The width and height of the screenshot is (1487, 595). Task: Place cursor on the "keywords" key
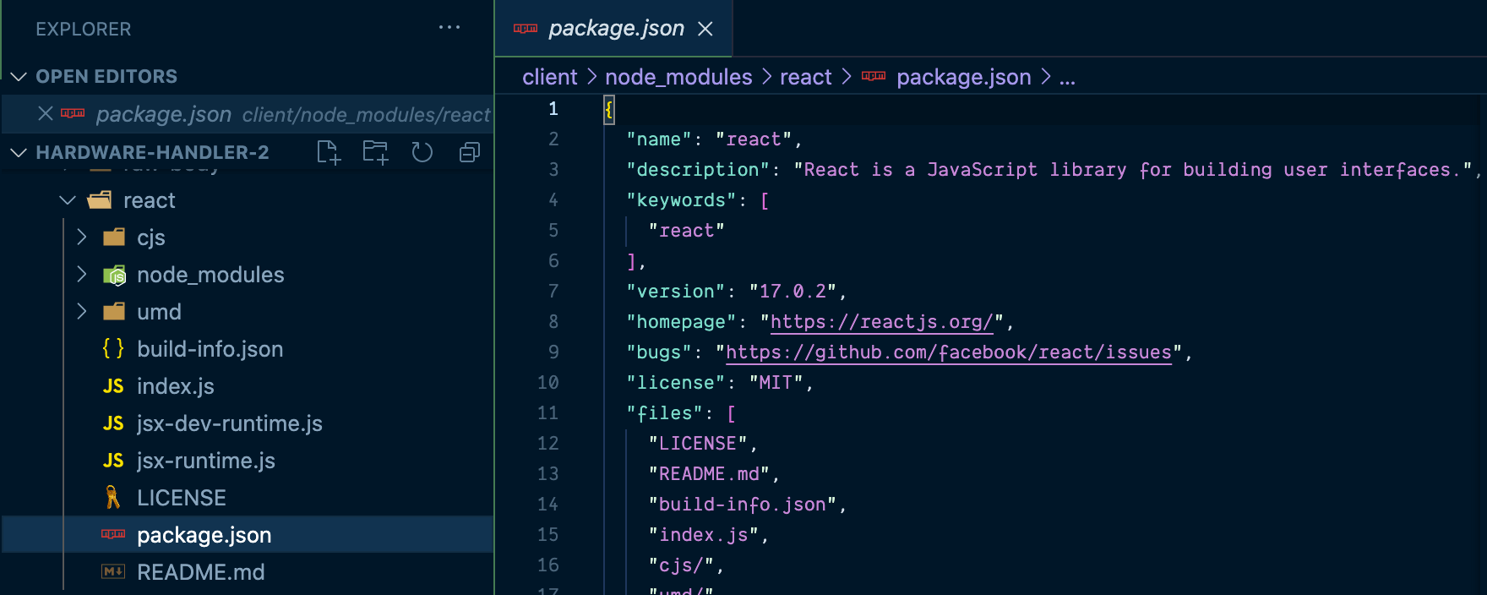point(681,200)
